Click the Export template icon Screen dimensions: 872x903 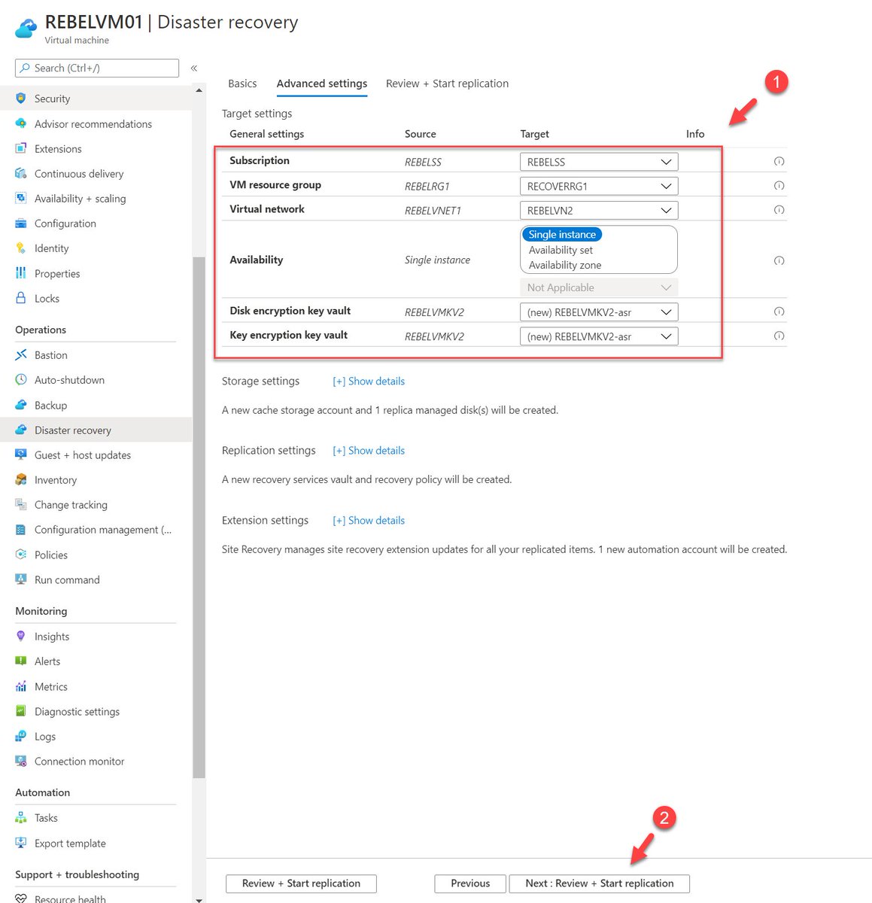[x=21, y=843]
